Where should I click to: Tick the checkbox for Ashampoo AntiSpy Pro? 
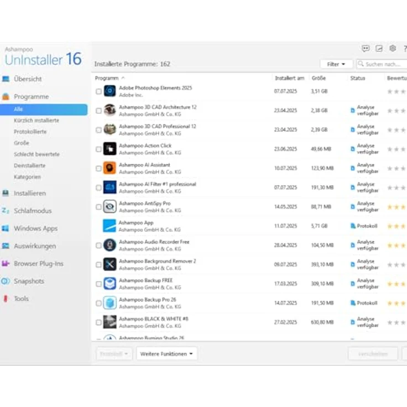point(98,207)
